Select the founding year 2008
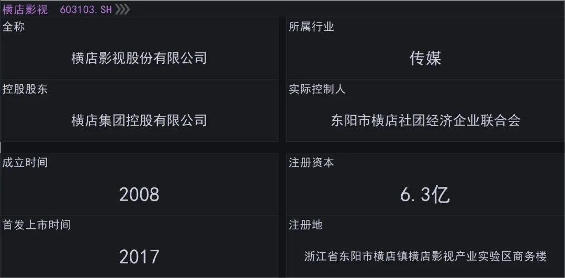 139,195
